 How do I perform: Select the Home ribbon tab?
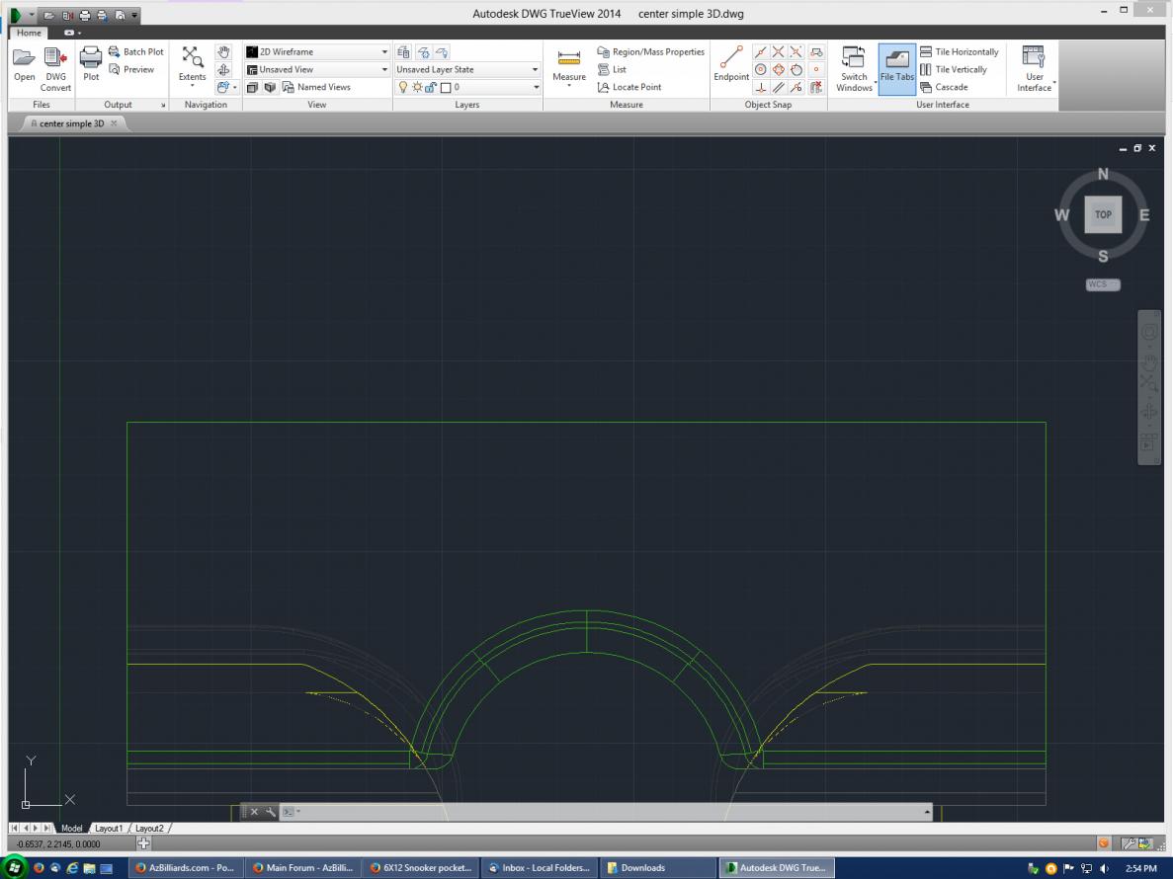click(27, 33)
